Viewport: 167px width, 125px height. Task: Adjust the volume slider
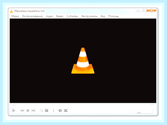coord(145,111)
